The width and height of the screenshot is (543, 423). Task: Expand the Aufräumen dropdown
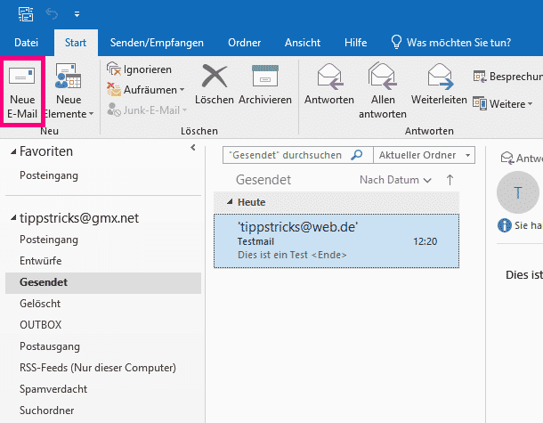(182, 90)
